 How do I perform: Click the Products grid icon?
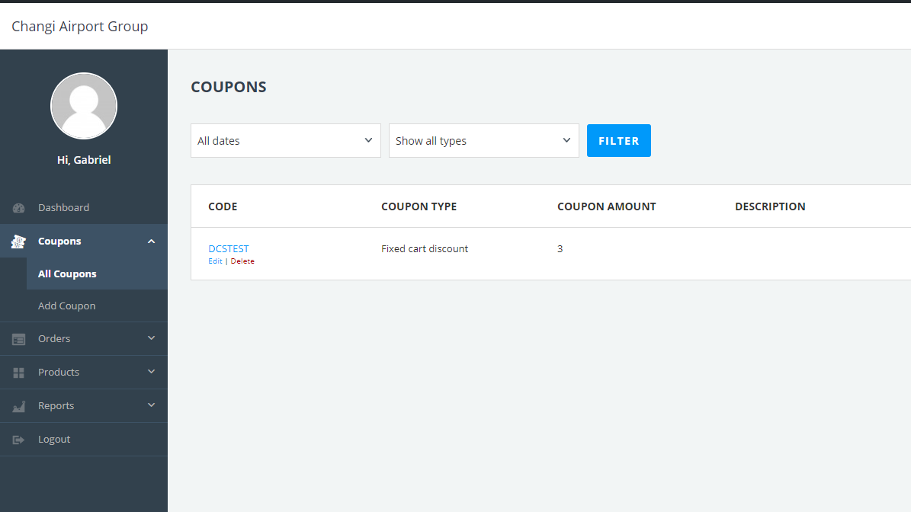18,373
